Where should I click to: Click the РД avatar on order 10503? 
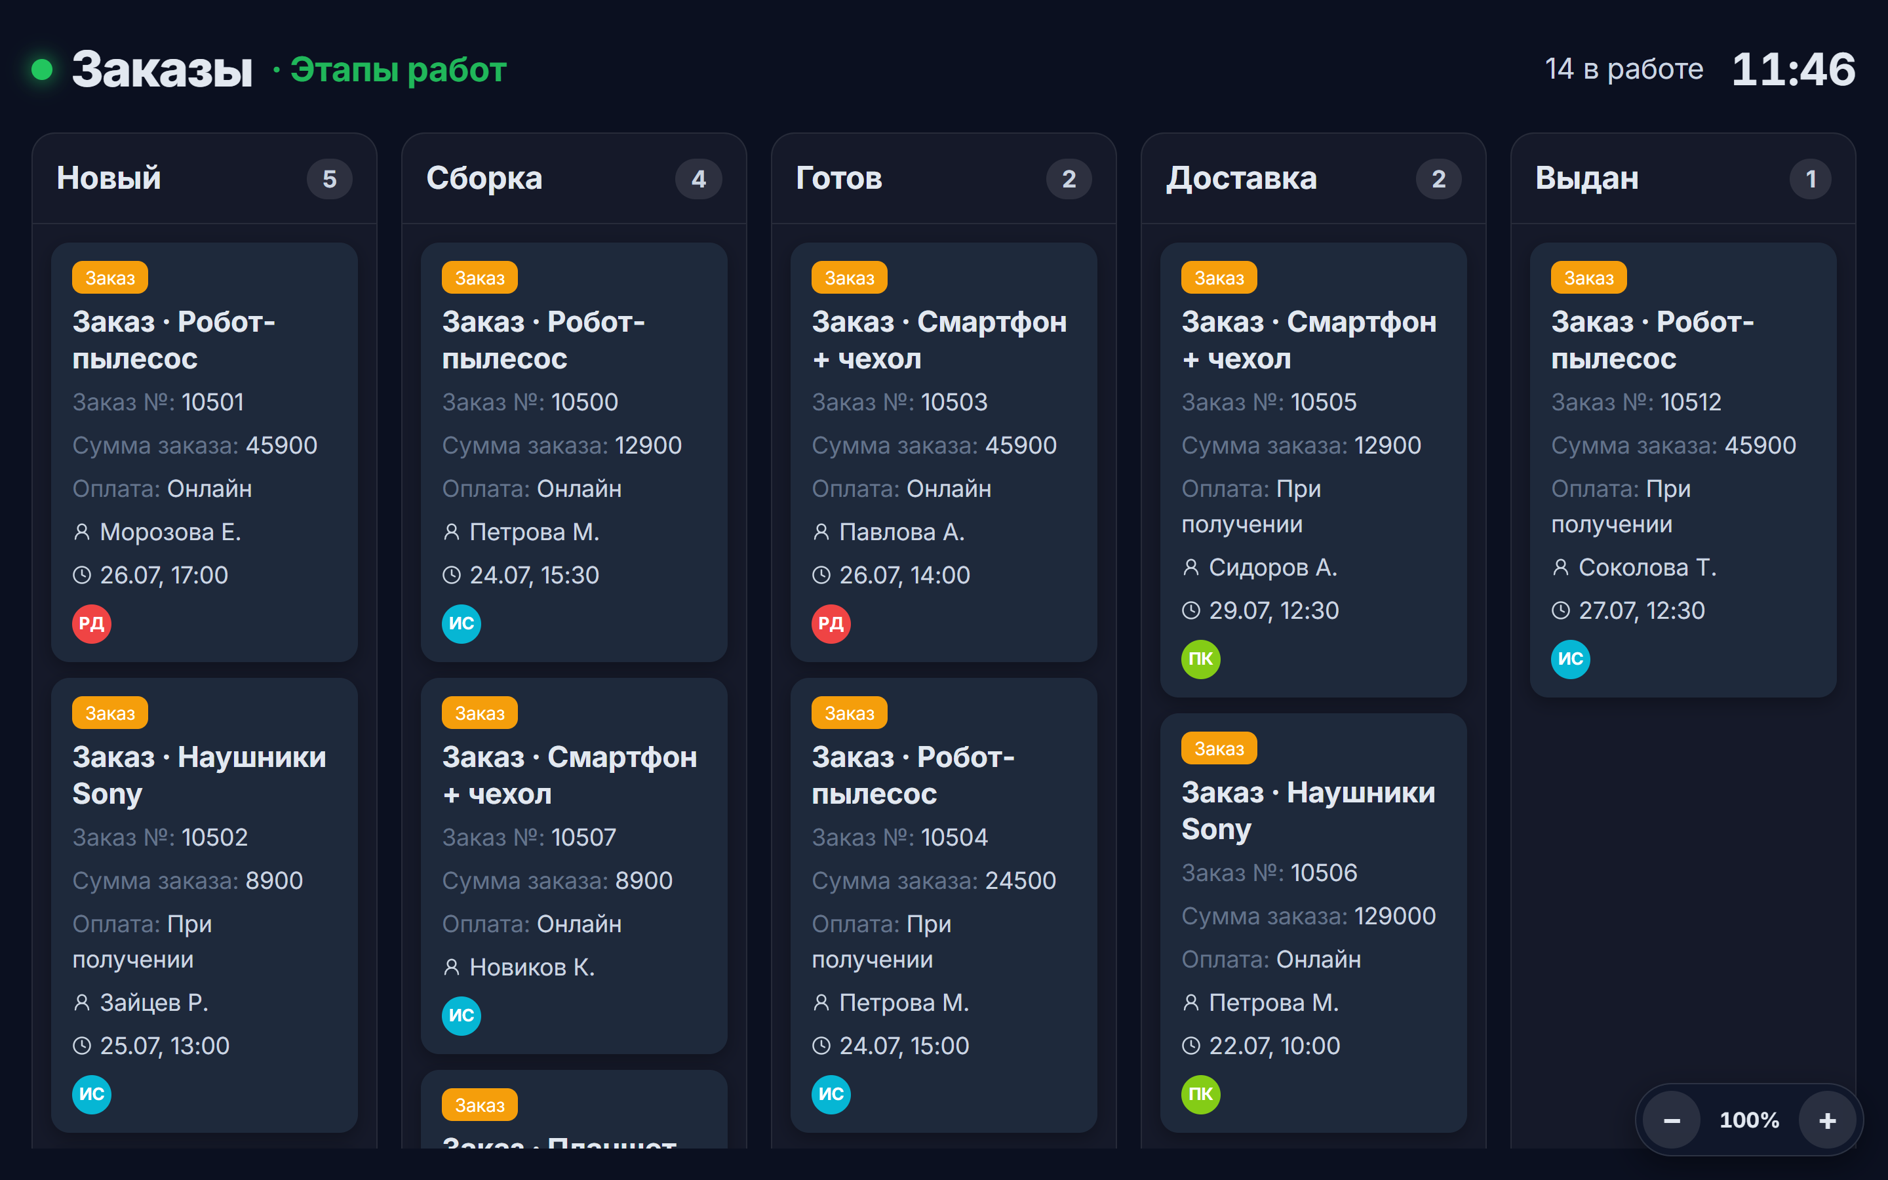point(831,623)
